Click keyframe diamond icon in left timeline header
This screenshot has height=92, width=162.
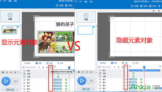[x=39, y=67]
